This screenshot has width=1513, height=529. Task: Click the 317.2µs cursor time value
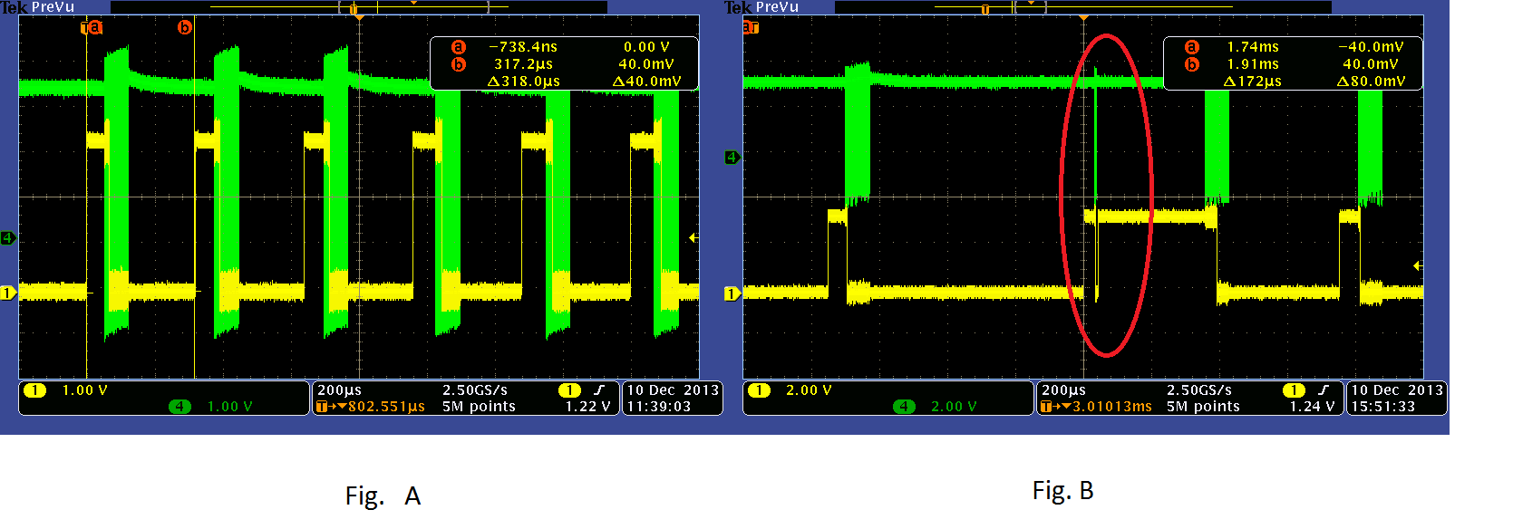523,64
